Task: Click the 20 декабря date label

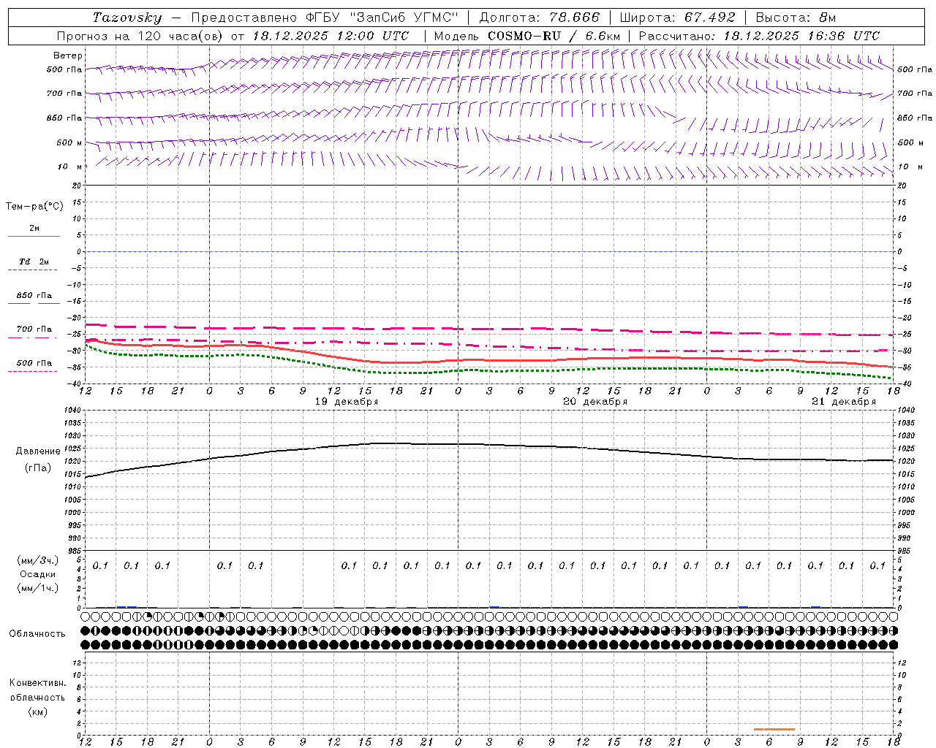Action: pyautogui.click(x=595, y=402)
